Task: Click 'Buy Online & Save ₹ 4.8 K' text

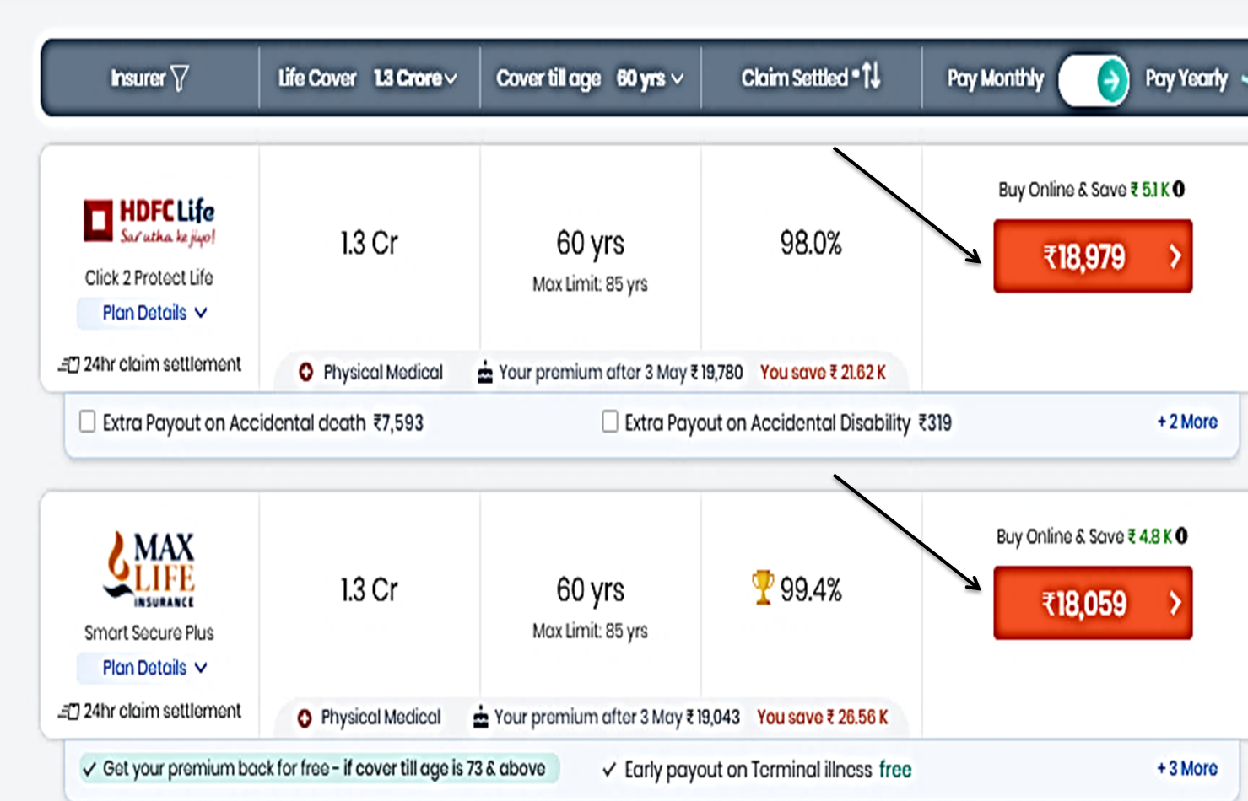Action: tap(1083, 536)
